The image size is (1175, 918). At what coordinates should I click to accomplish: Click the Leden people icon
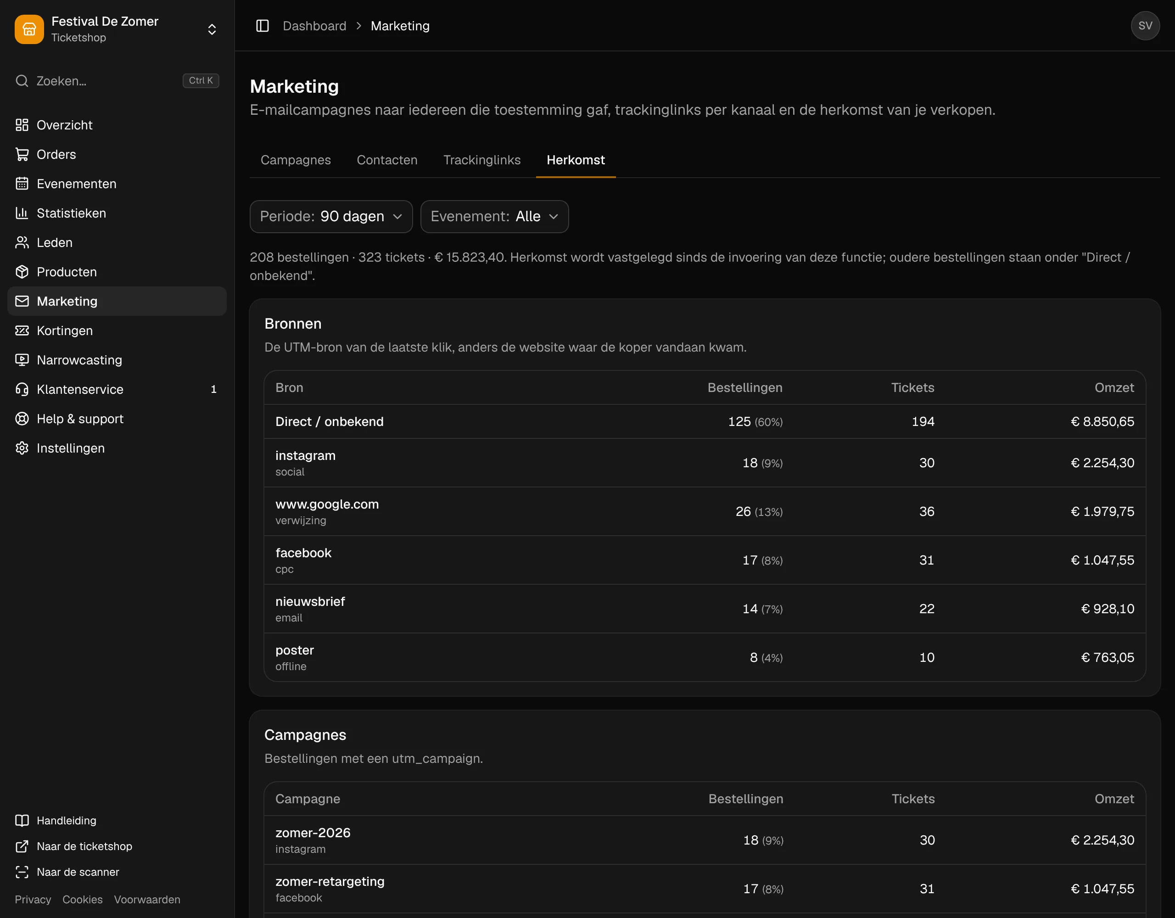(x=22, y=243)
